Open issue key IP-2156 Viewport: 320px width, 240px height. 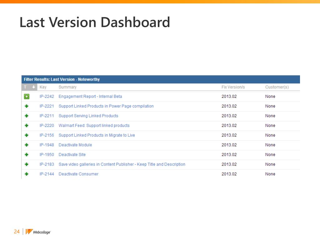click(47, 135)
